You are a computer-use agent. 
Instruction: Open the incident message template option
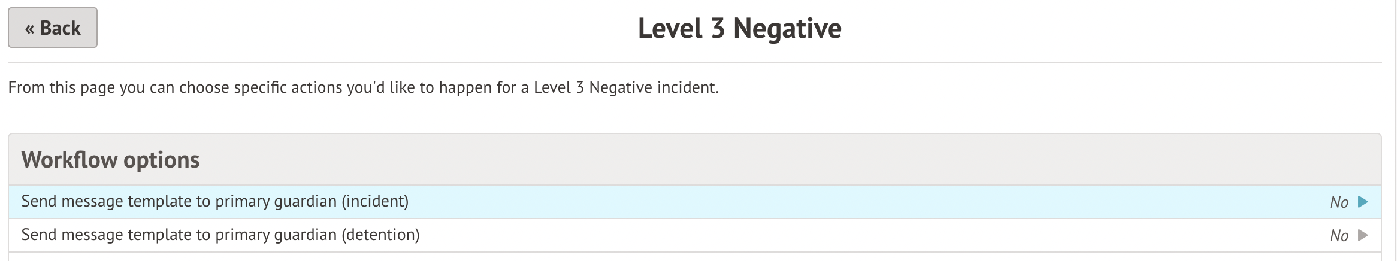214,202
